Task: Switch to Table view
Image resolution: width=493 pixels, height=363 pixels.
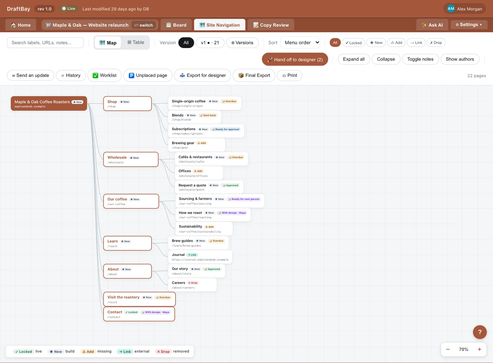Action: [x=136, y=42]
